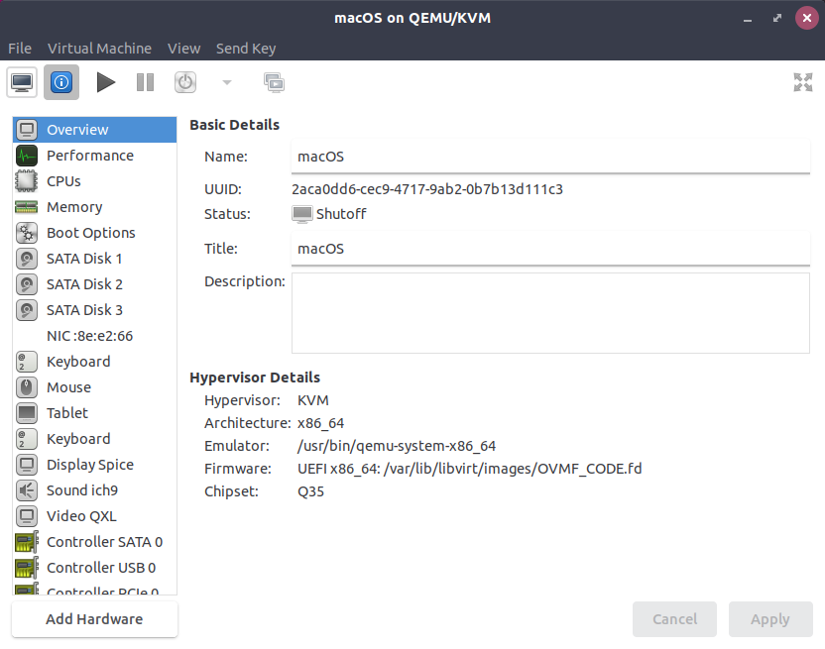Image resolution: width=825 pixels, height=649 pixels.
Task: Click the Add Hardware button
Action: point(95,619)
